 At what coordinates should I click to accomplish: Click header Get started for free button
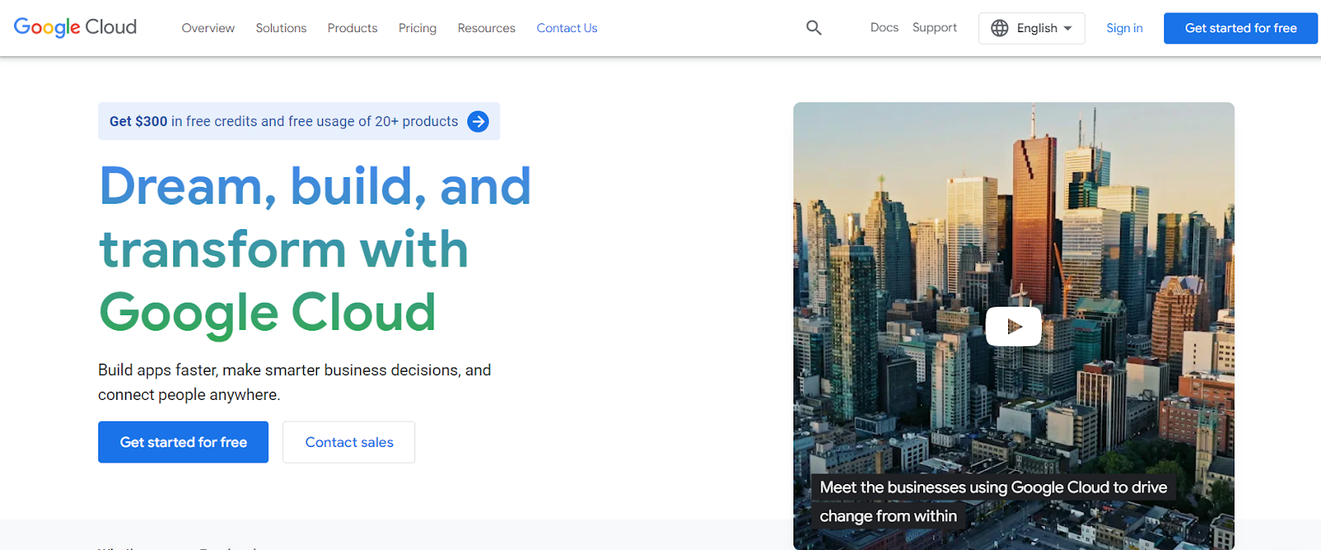coord(1241,28)
